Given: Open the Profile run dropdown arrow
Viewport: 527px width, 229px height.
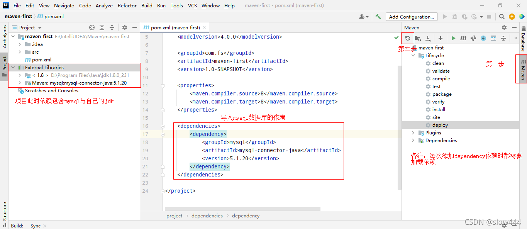Looking at the screenshot, I should (481, 17).
